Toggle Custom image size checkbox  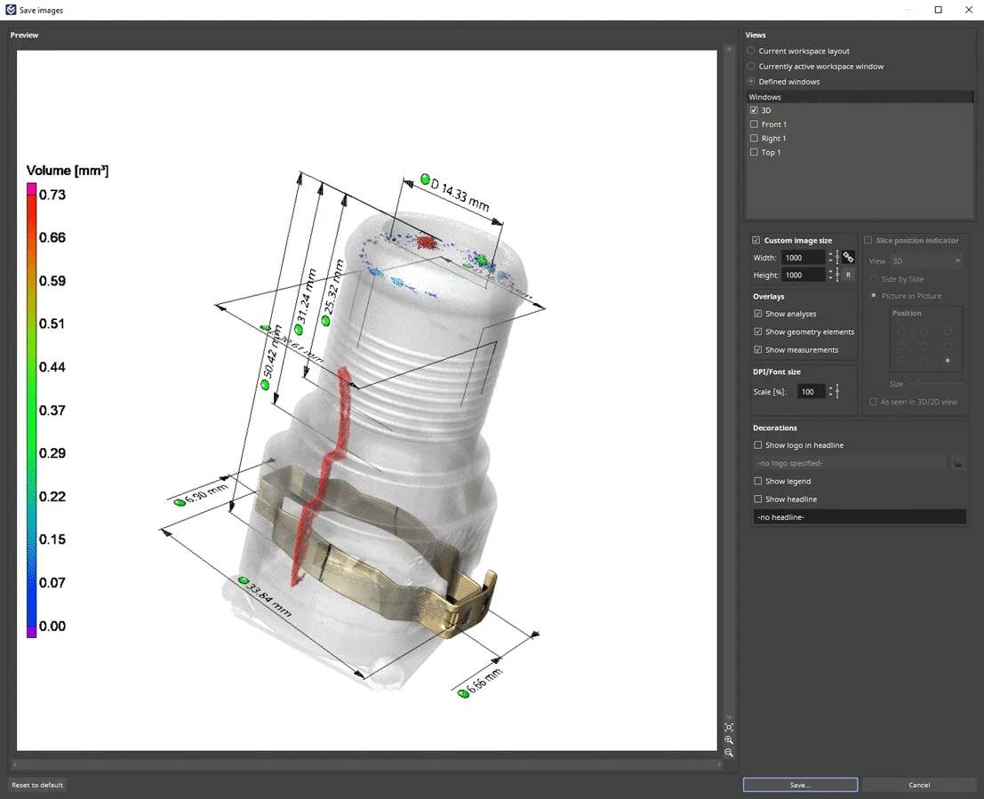756,240
